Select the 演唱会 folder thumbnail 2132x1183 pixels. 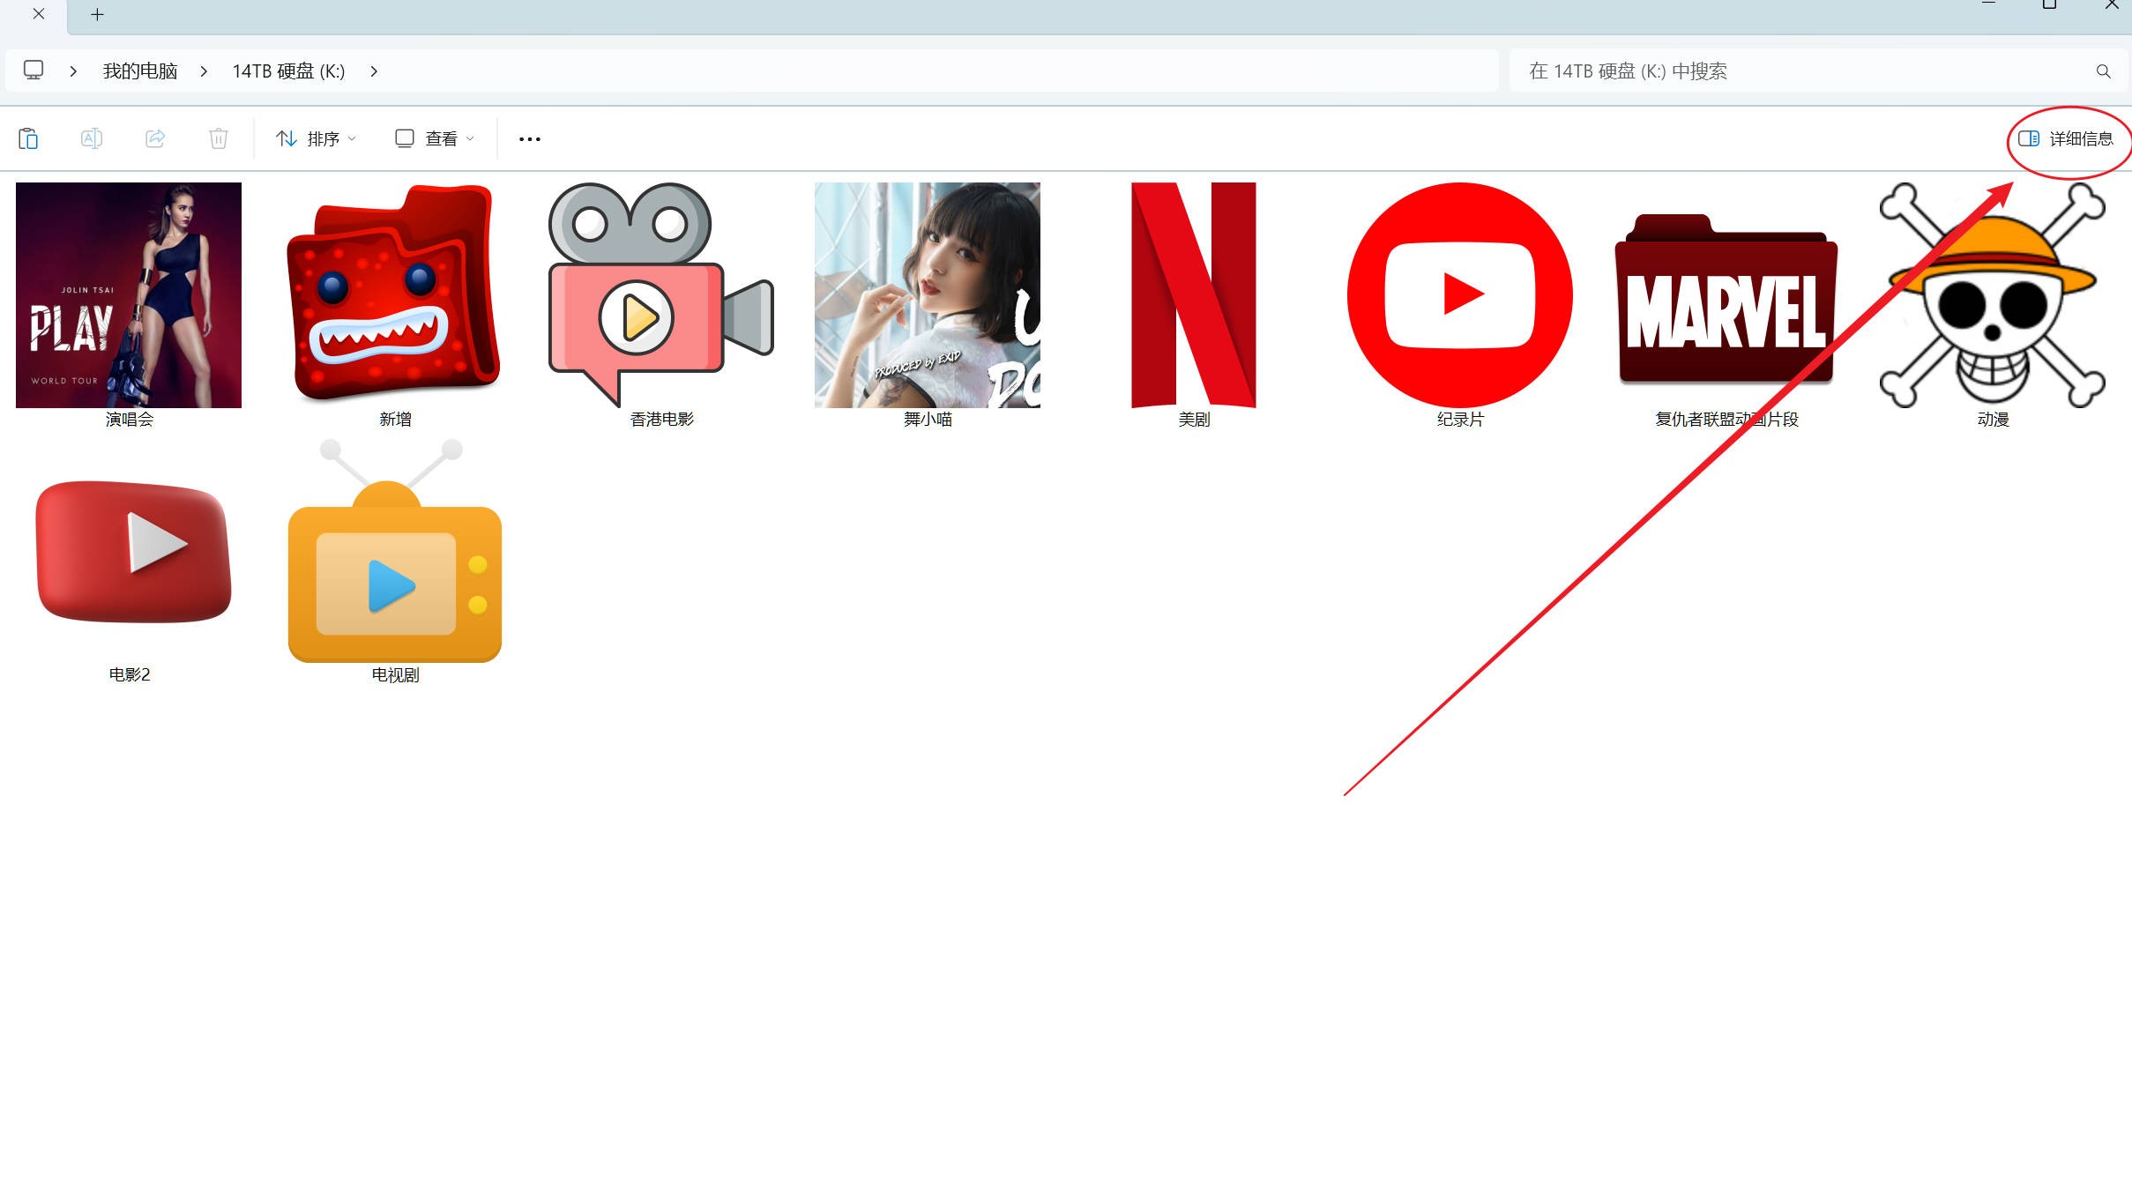point(129,295)
